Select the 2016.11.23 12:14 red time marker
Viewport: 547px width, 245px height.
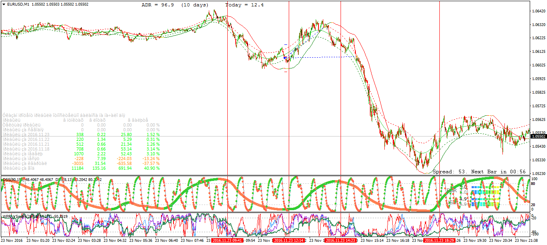(x=289, y=240)
